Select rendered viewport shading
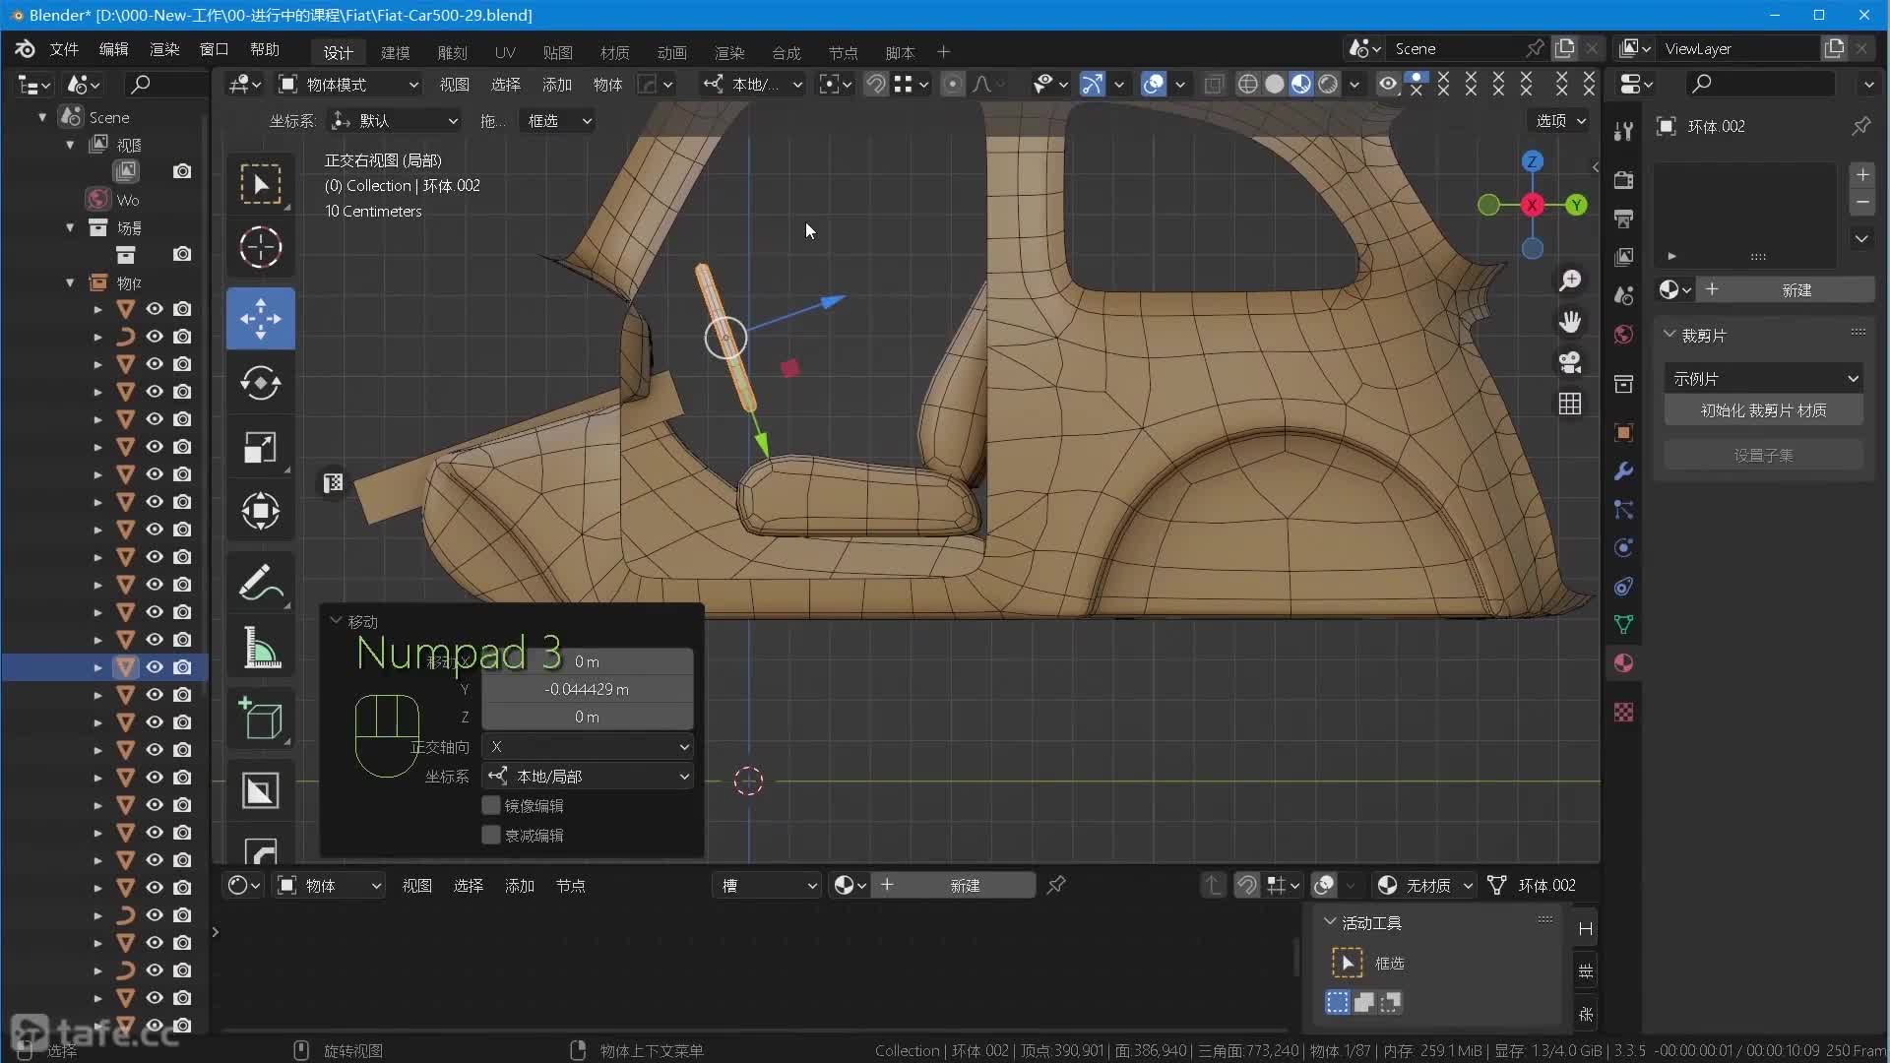 (1328, 85)
